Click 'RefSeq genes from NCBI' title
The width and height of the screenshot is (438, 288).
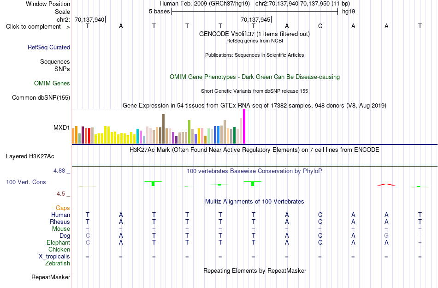tap(255, 41)
